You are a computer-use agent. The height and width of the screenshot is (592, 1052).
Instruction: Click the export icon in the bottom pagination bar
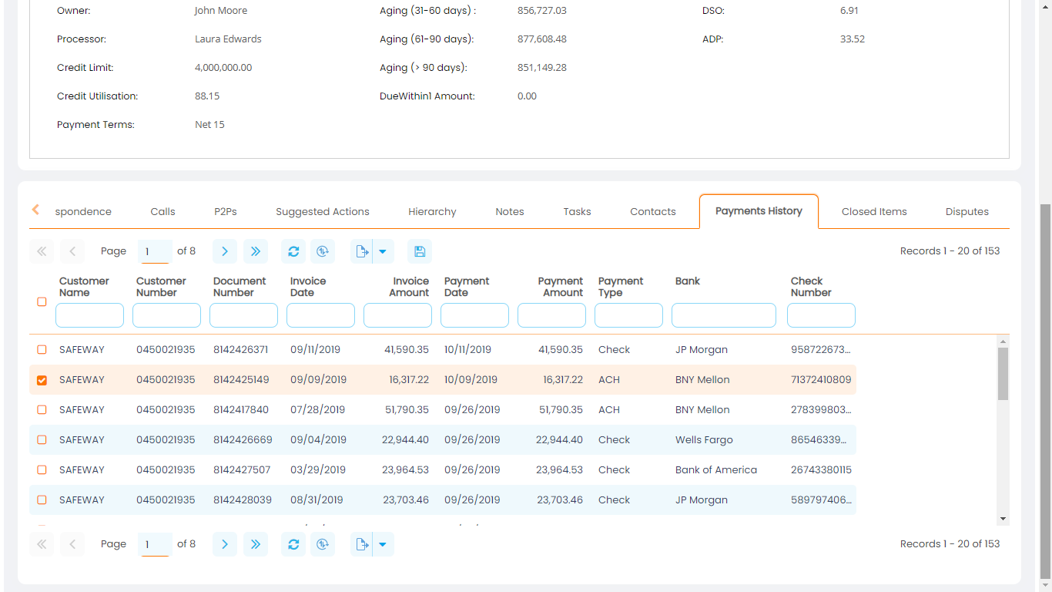(362, 543)
